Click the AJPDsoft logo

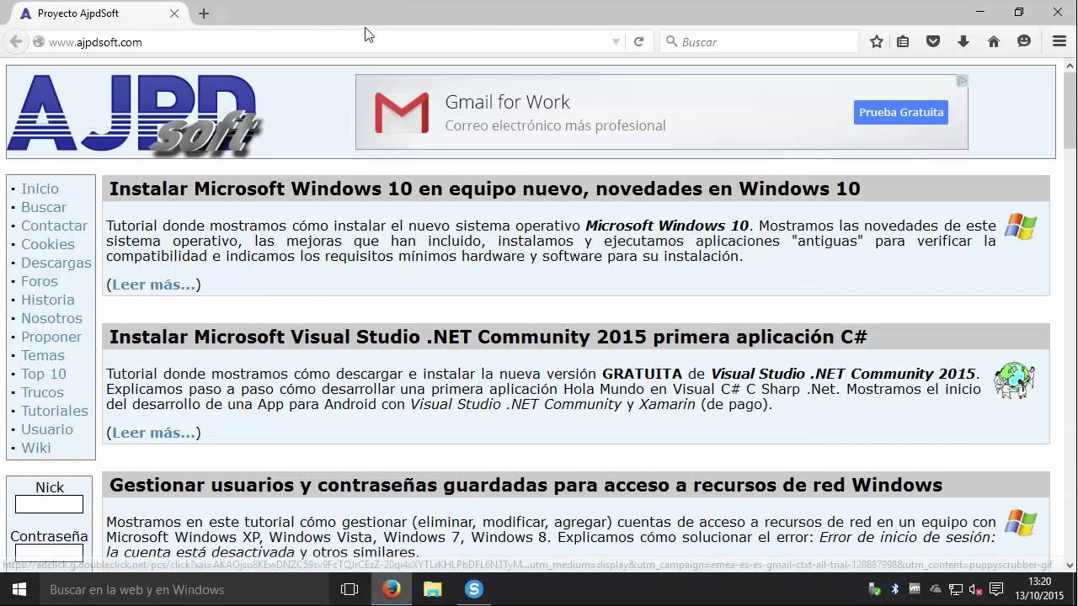(135, 114)
